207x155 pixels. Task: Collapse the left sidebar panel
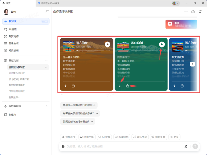tap(47, 12)
